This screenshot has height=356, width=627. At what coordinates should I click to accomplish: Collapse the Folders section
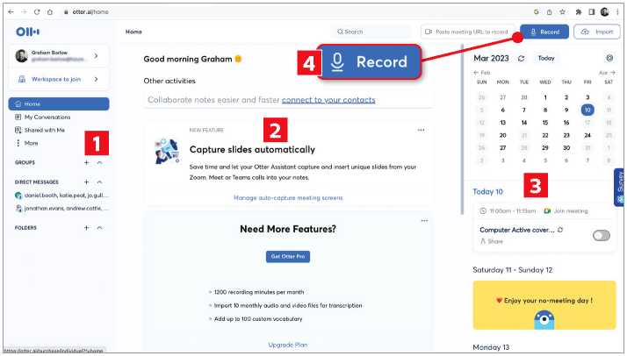click(99, 227)
